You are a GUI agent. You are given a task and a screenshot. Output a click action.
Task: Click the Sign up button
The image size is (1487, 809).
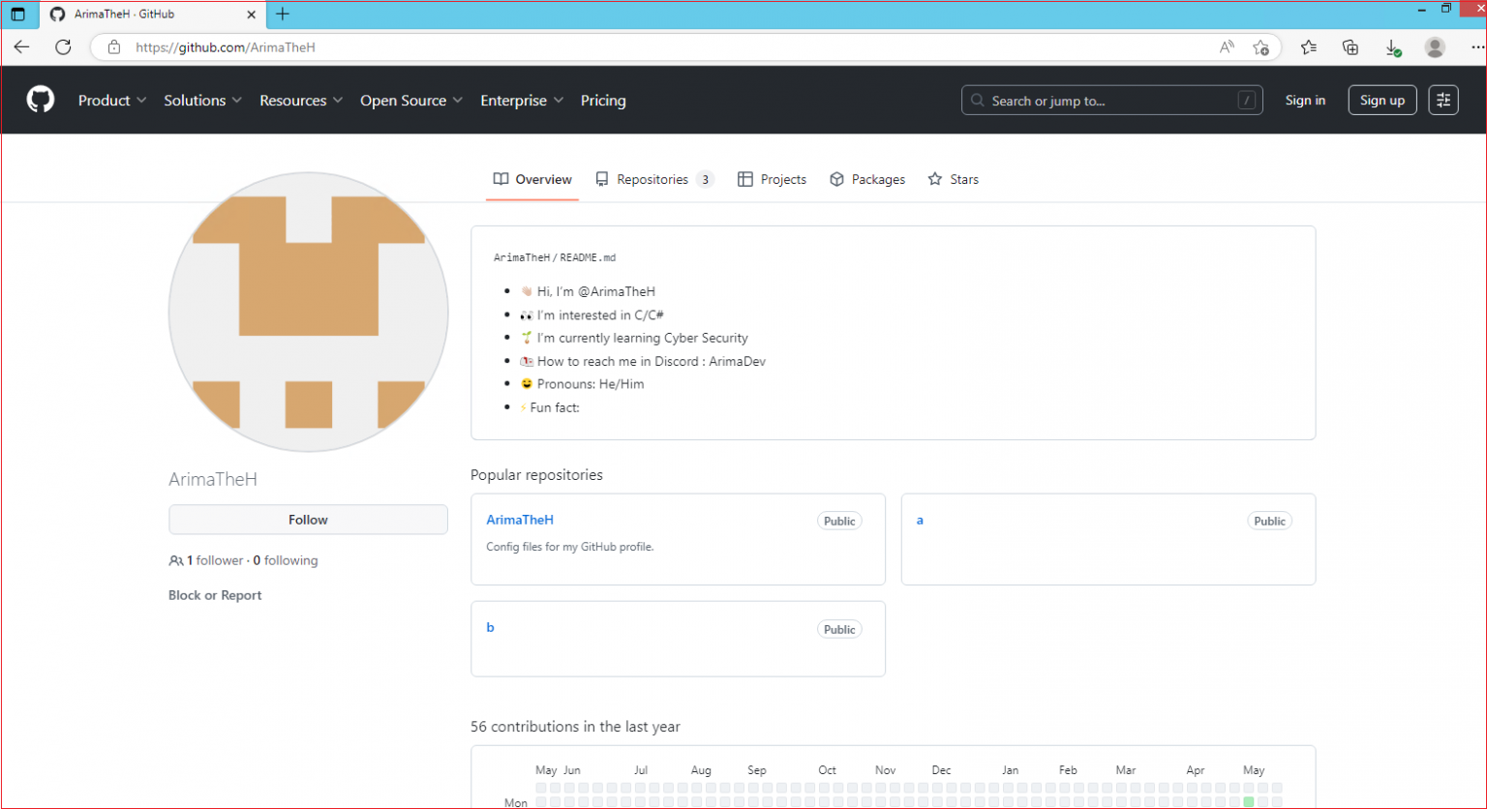[x=1381, y=100]
